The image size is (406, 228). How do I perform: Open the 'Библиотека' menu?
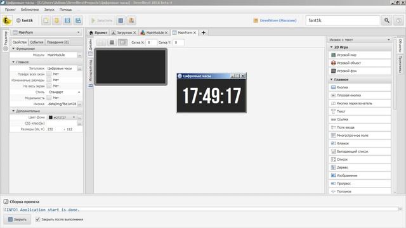click(30, 9)
